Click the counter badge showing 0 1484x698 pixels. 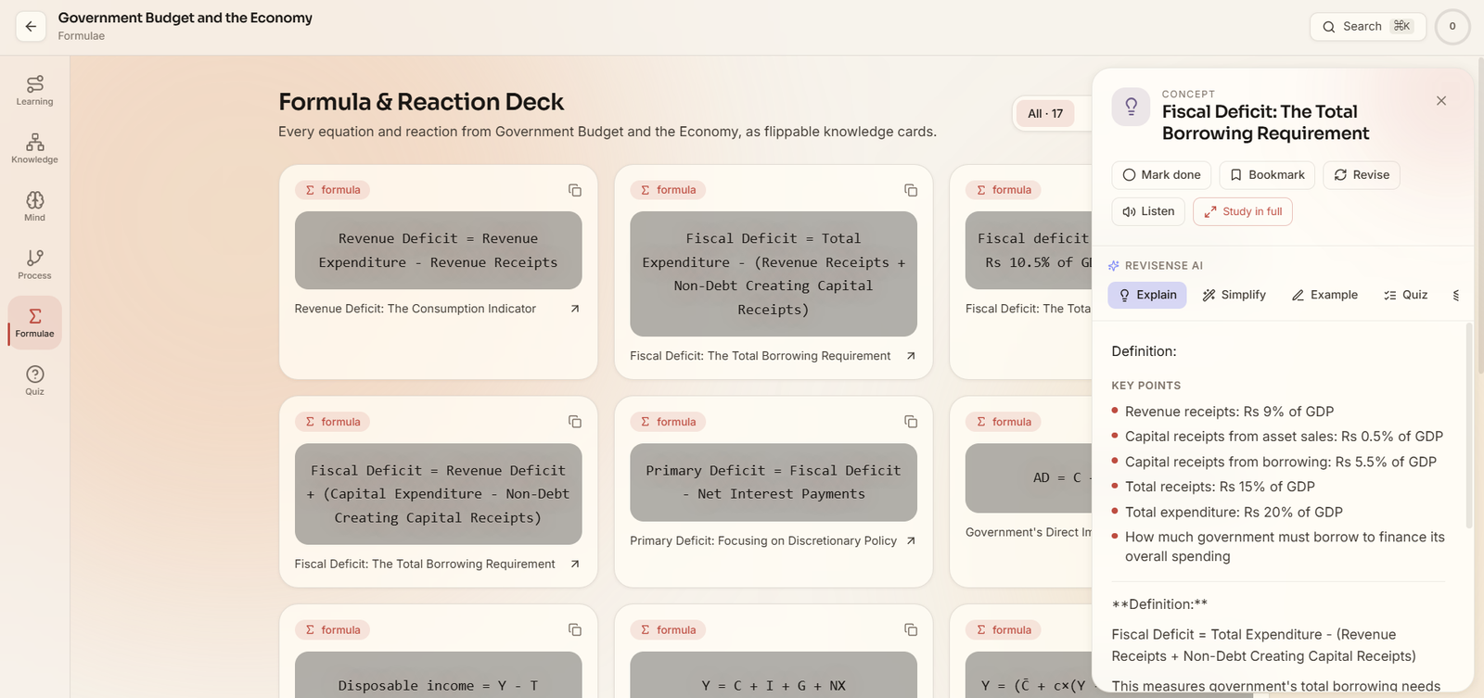click(x=1452, y=27)
